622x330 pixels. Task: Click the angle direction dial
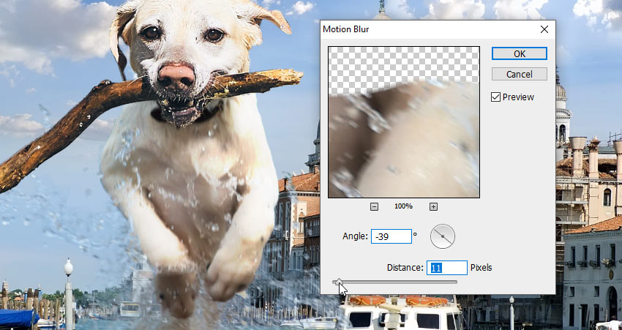click(x=443, y=236)
